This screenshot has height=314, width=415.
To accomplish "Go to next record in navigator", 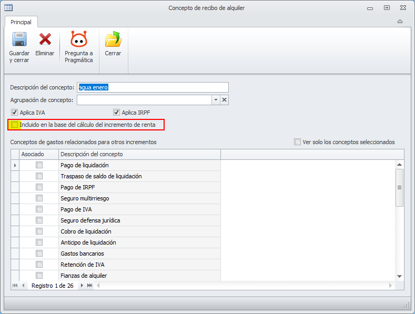I will (x=82, y=286).
